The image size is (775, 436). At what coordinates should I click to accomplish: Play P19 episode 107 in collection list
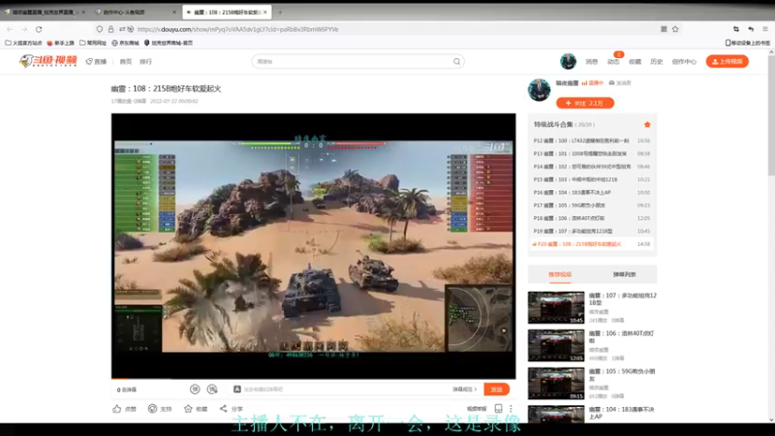[x=592, y=231]
